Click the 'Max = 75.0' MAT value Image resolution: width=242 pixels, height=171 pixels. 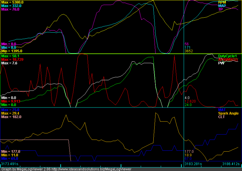point(10,110)
